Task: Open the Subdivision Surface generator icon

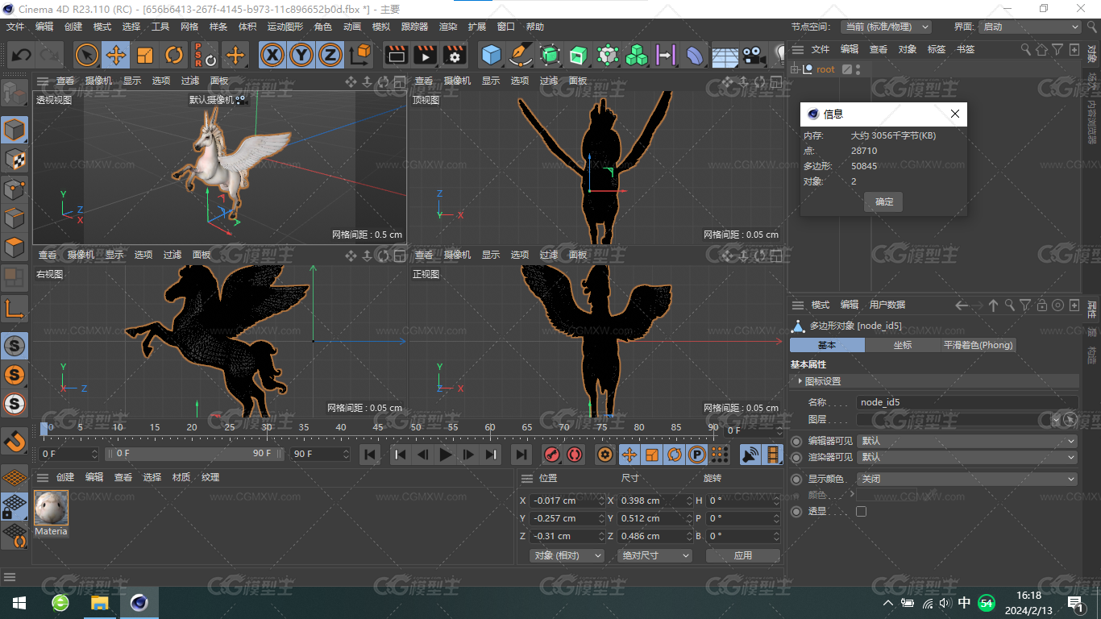Action: tap(550, 55)
